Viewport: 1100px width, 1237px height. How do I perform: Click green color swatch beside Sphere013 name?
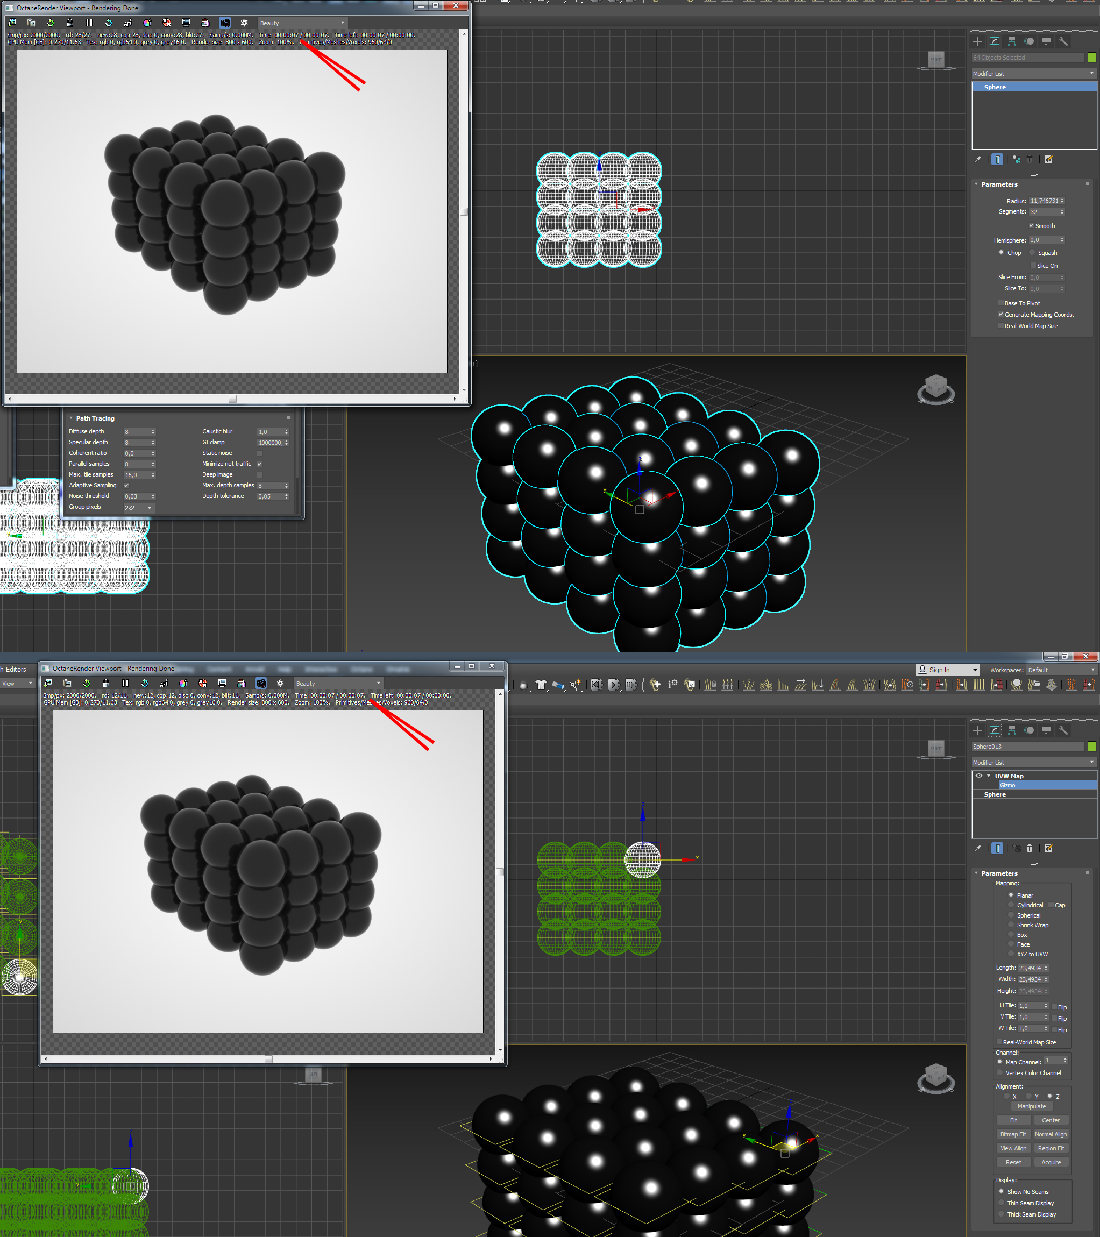coord(1092,746)
